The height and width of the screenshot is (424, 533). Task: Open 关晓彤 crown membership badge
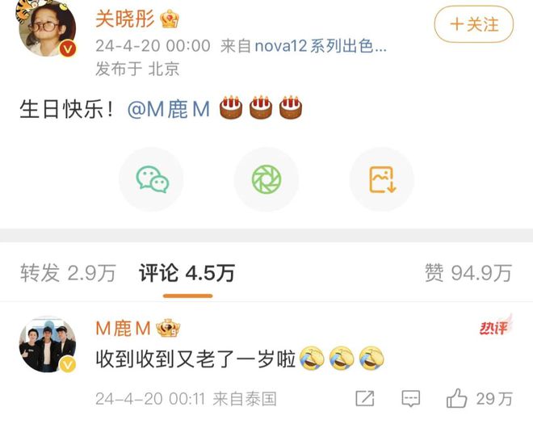click(x=170, y=19)
